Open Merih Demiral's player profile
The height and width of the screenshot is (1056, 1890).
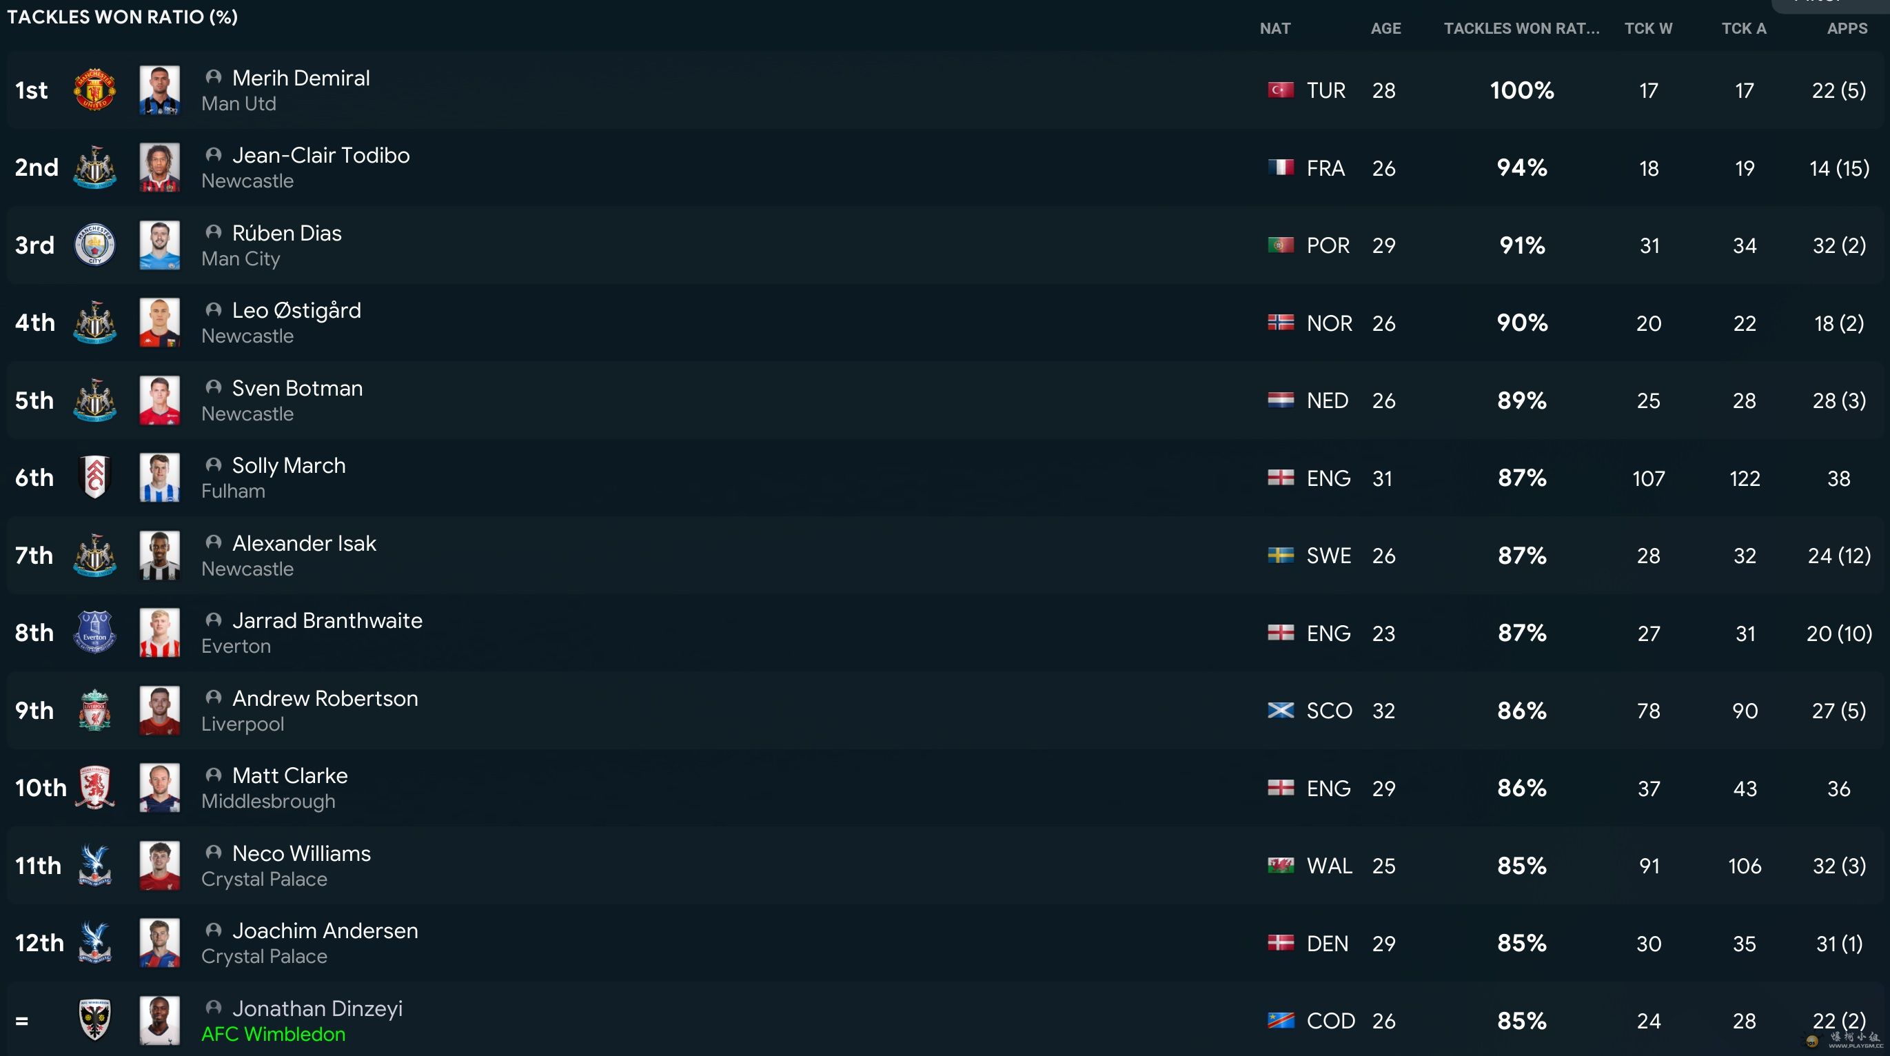(x=301, y=78)
